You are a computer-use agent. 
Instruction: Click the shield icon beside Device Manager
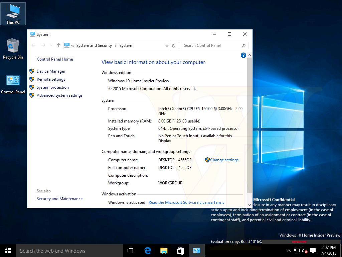tap(32, 71)
